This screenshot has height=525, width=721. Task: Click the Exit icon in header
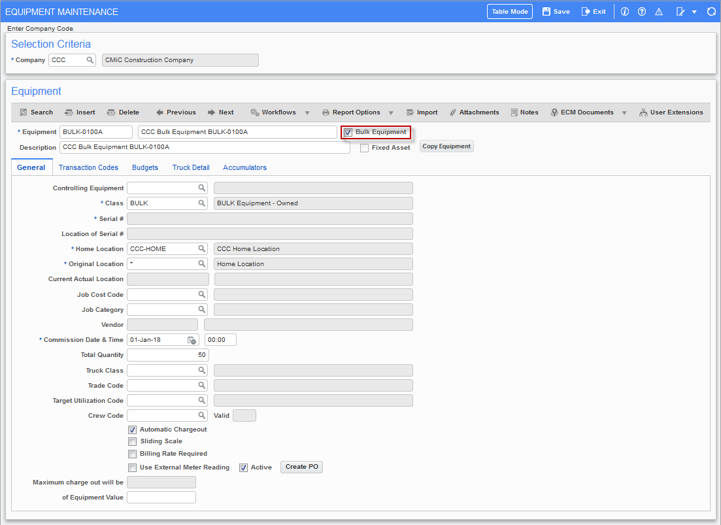[586, 12]
